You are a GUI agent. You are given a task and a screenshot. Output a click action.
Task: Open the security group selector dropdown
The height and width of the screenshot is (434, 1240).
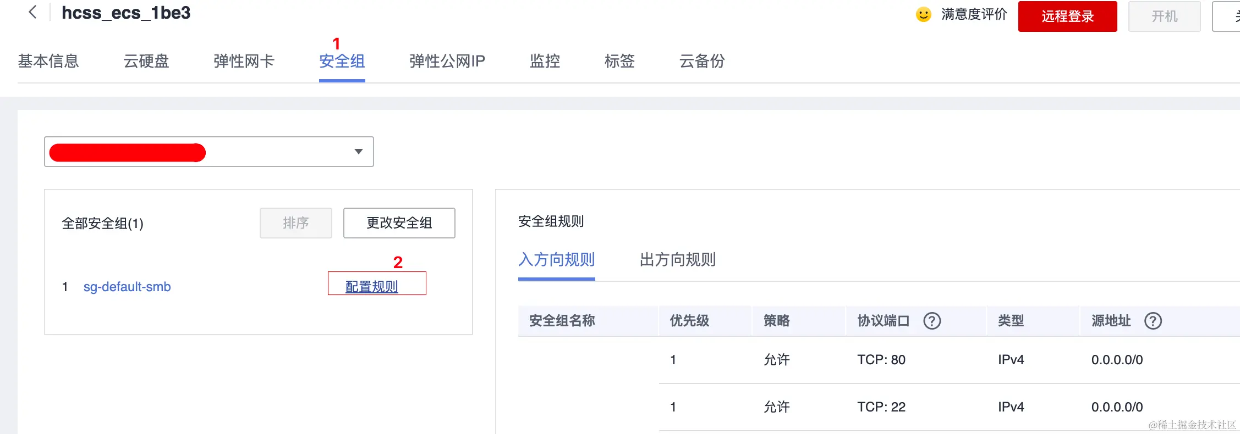(x=209, y=152)
